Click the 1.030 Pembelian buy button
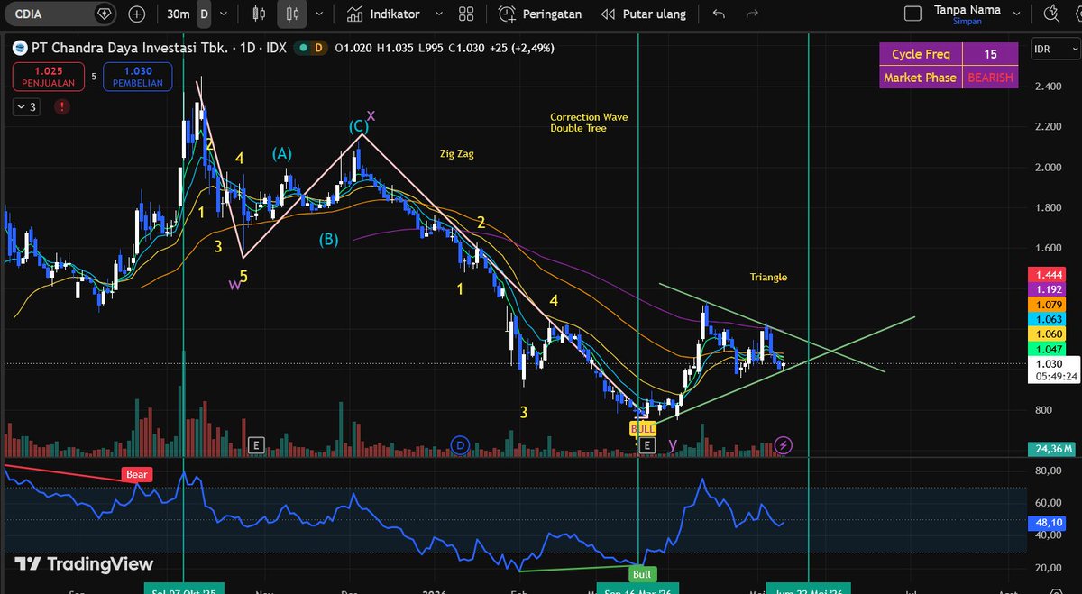This screenshot has width=1082, height=594. click(138, 77)
